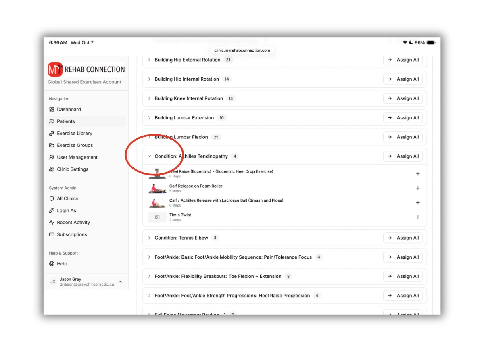Click the Exercise Library icon
The image size is (484, 363).
coord(52,134)
